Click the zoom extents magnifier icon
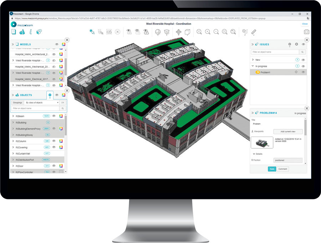The width and height of the screenshot is (321, 243). click(x=225, y=32)
